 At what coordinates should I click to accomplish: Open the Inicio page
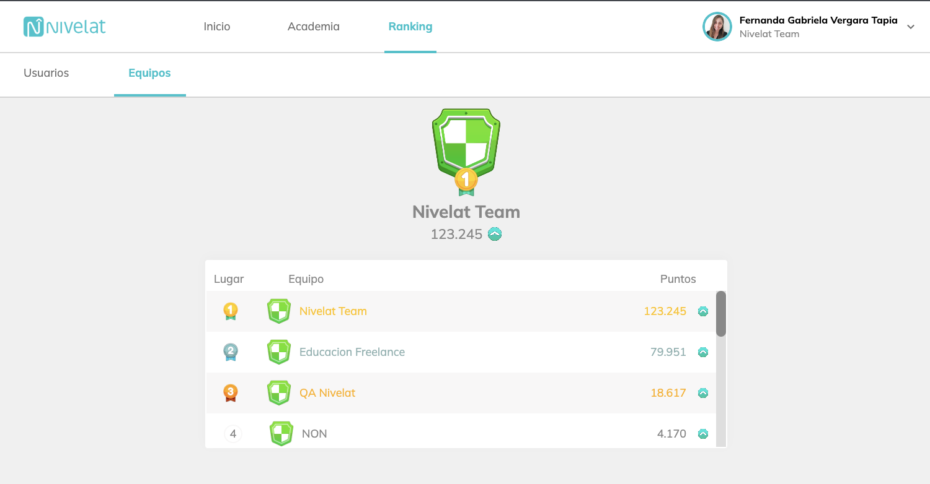click(x=217, y=27)
